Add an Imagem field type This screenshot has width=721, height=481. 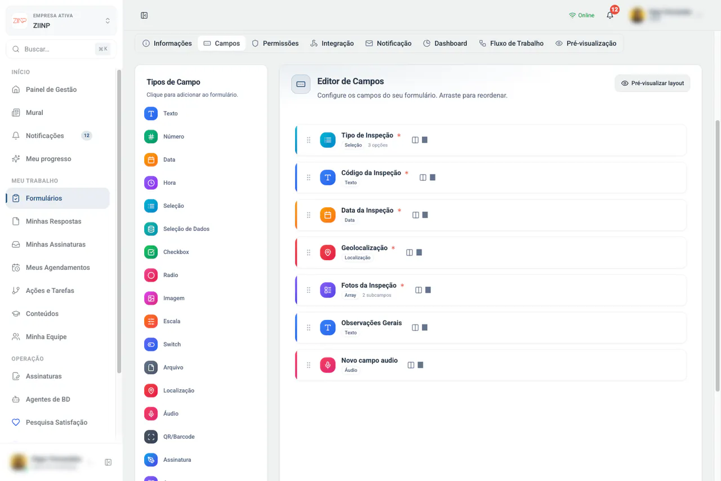164,298
